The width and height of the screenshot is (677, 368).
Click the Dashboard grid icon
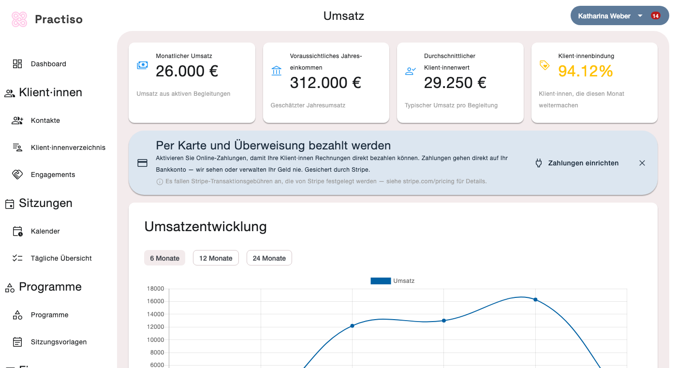click(17, 64)
